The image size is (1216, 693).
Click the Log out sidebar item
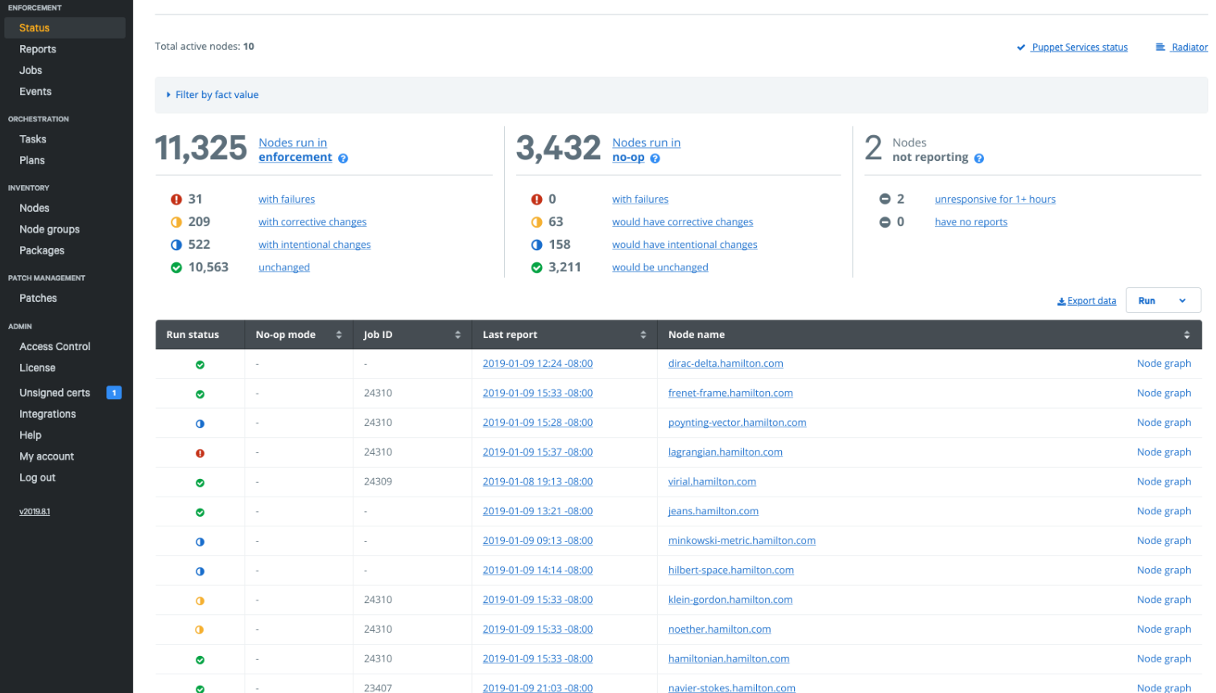[38, 477]
